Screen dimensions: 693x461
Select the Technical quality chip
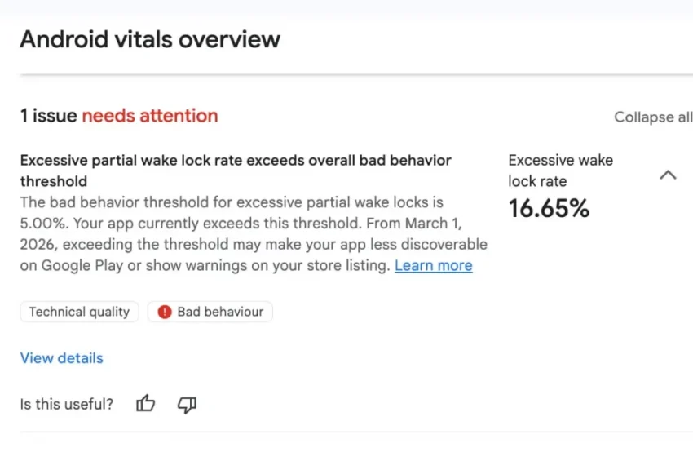tap(79, 312)
